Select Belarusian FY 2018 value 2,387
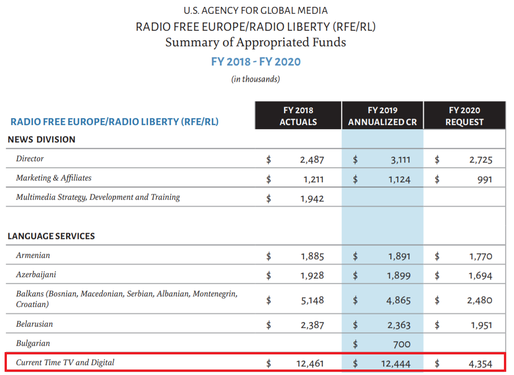 (312, 325)
